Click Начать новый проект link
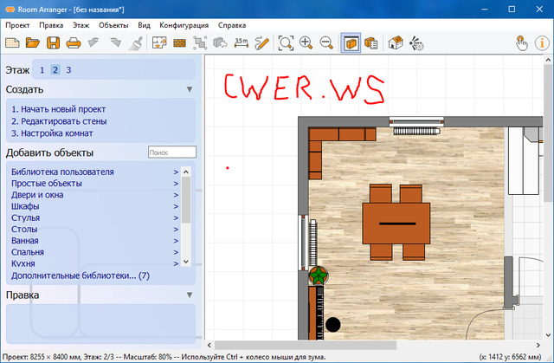Screen dimensions: 554x363 pos(58,108)
